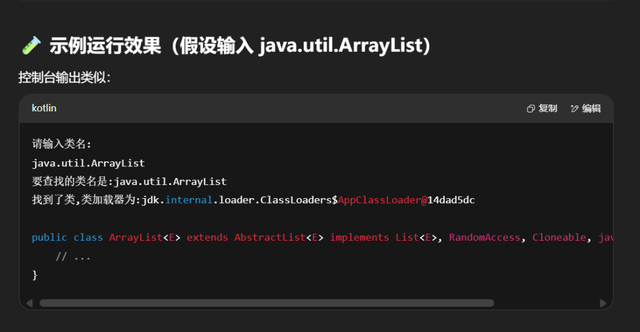Click the 控制台输出类似 paragraph text

pyautogui.click(x=64, y=78)
